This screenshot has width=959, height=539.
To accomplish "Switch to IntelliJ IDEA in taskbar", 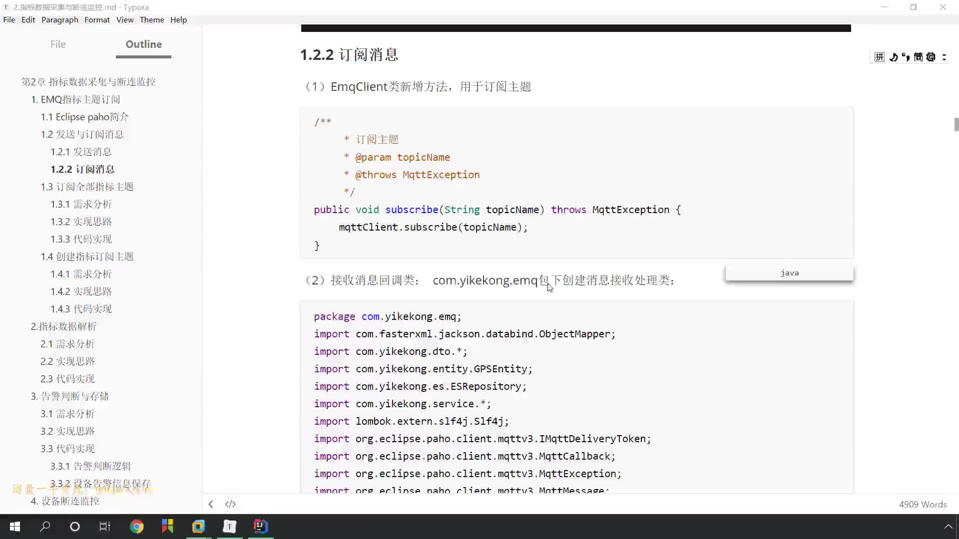I will coord(261,527).
